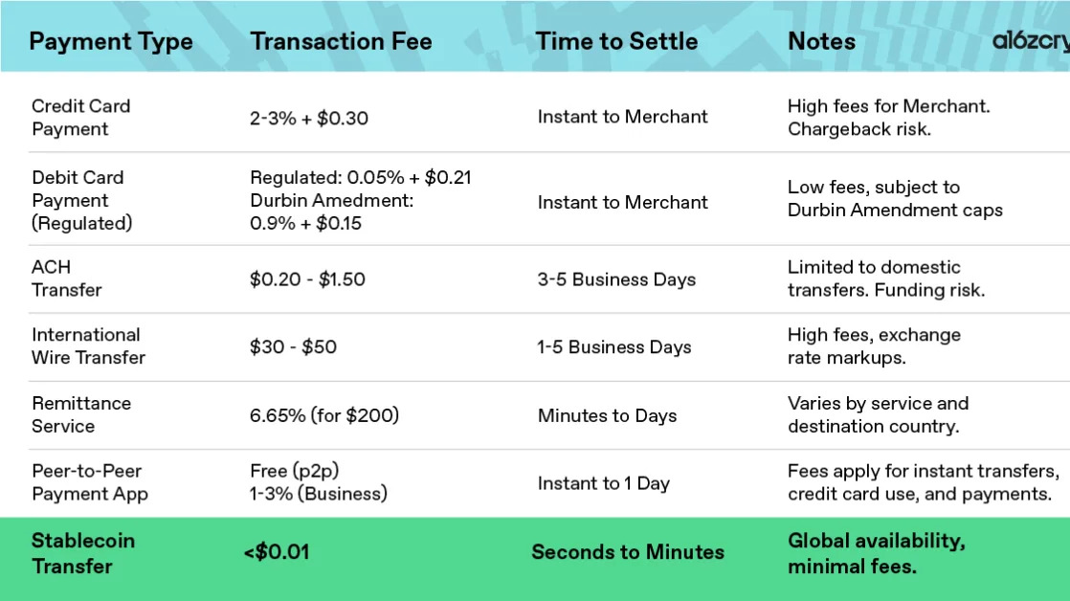Select the ACH Transfer row label
The image size is (1070, 601).
[x=66, y=278]
